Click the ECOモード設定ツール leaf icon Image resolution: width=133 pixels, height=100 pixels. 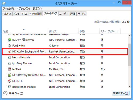pos(9,40)
